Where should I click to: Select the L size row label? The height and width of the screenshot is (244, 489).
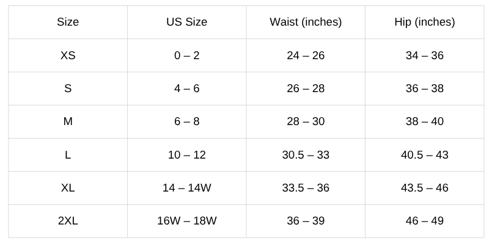[68, 155]
